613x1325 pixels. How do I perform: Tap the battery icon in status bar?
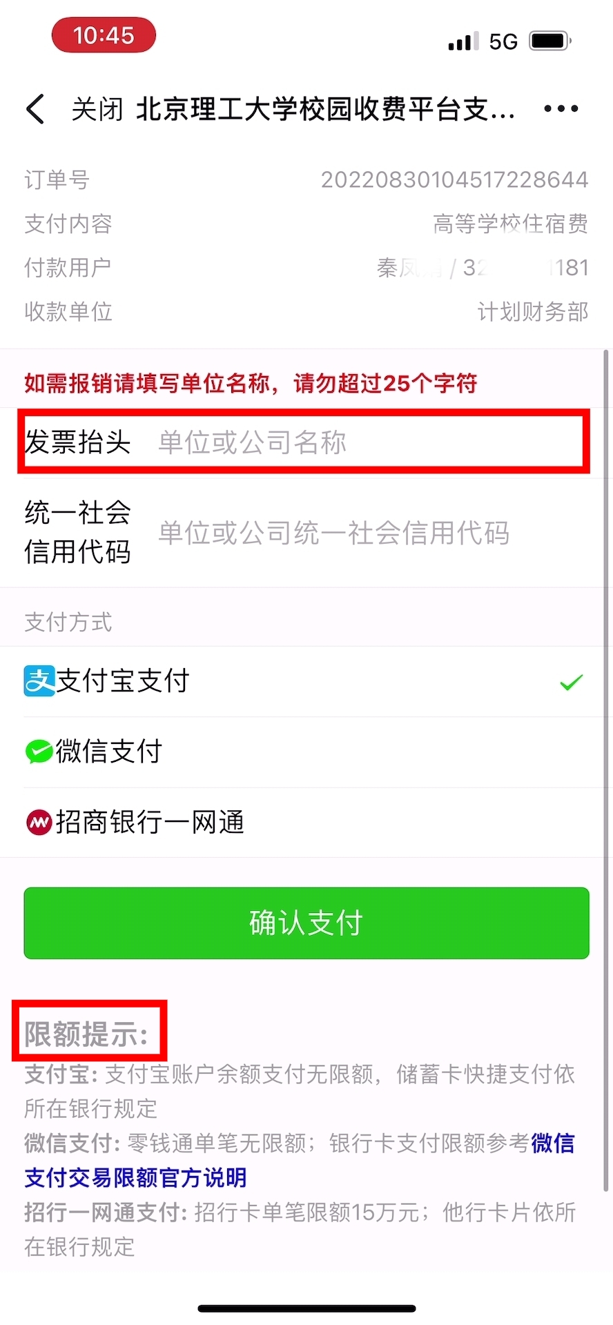point(550,41)
